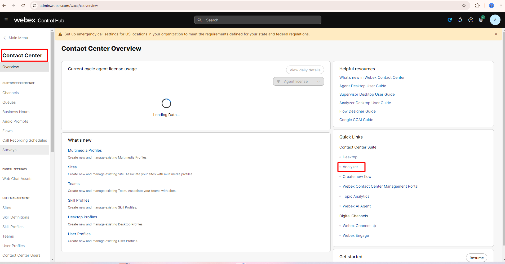Click Sites link in What's new

coord(72,167)
